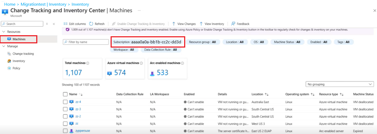This screenshot has height=134, width=377.
Task: Open the Resource group filter
Action: pyautogui.click(x=203, y=42)
